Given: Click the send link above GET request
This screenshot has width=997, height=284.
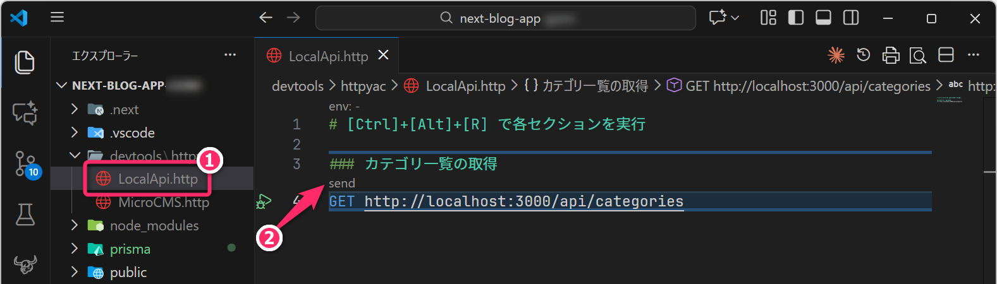Looking at the screenshot, I should tap(342, 184).
